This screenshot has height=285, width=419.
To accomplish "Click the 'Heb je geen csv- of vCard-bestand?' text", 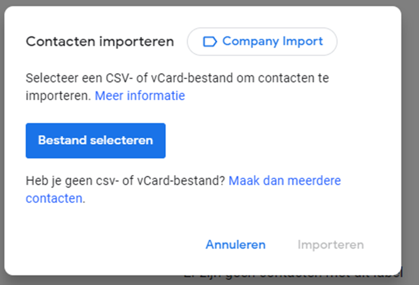I will 126,181.
